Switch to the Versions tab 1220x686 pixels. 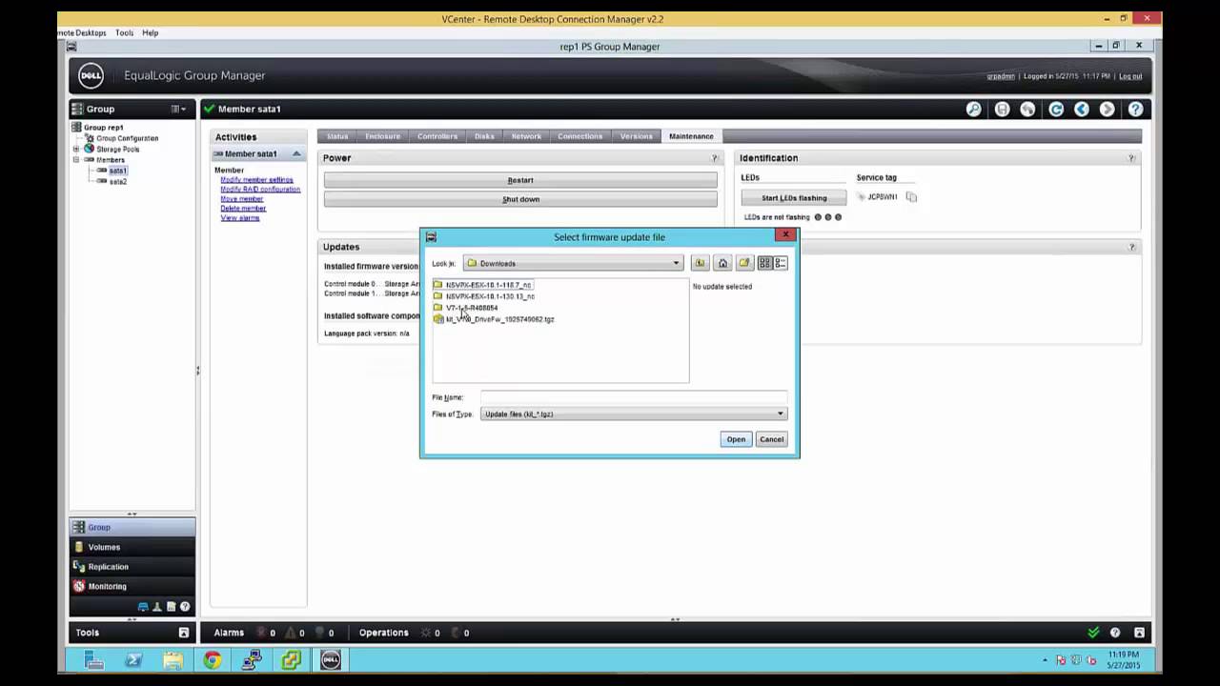(636, 136)
